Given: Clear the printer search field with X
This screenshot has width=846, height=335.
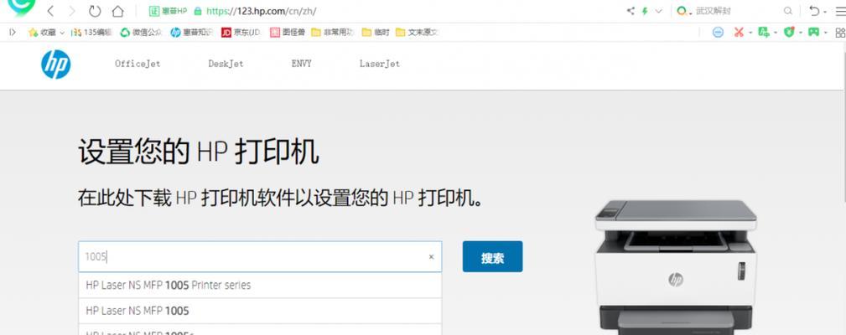Looking at the screenshot, I should [x=431, y=257].
